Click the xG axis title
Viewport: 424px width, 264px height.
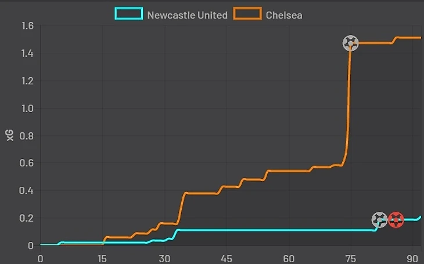tap(10, 135)
